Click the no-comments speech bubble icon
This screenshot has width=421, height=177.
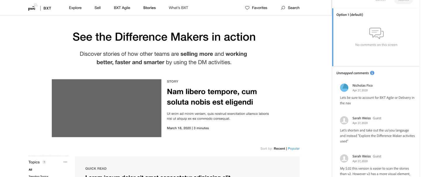coord(376,33)
